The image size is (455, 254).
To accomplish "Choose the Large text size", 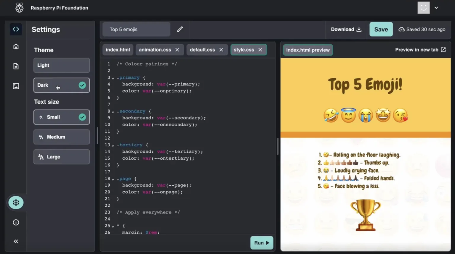I will (62, 157).
